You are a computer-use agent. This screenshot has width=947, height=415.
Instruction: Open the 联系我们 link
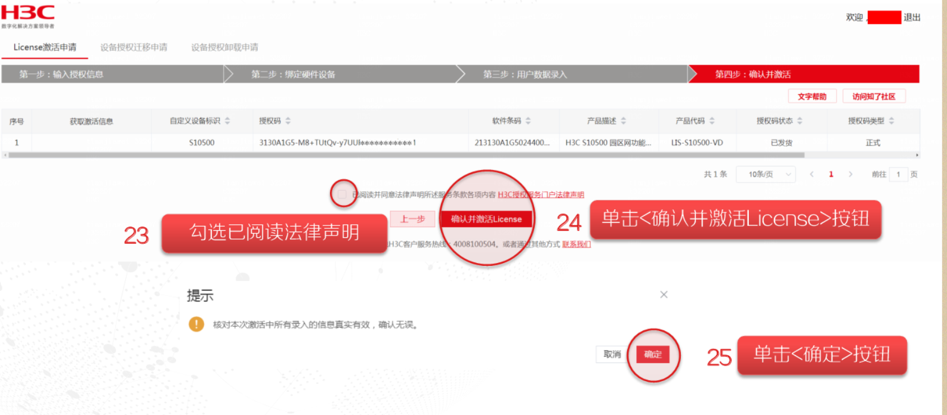click(576, 244)
